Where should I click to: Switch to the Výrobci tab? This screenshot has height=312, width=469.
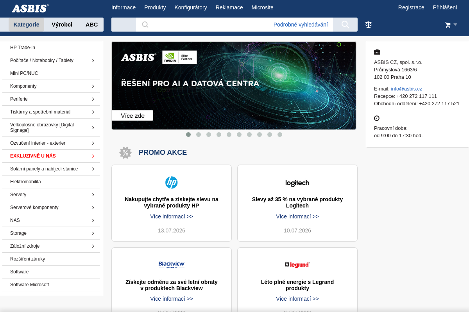pyautogui.click(x=62, y=25)
